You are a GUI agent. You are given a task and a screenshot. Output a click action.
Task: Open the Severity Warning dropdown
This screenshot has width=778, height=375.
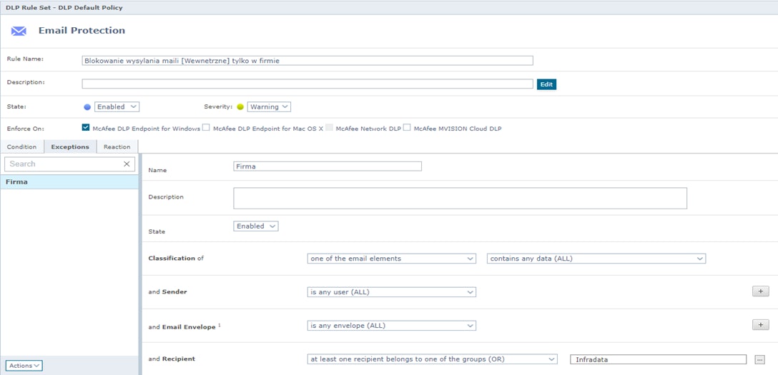(x=269, y=107)
